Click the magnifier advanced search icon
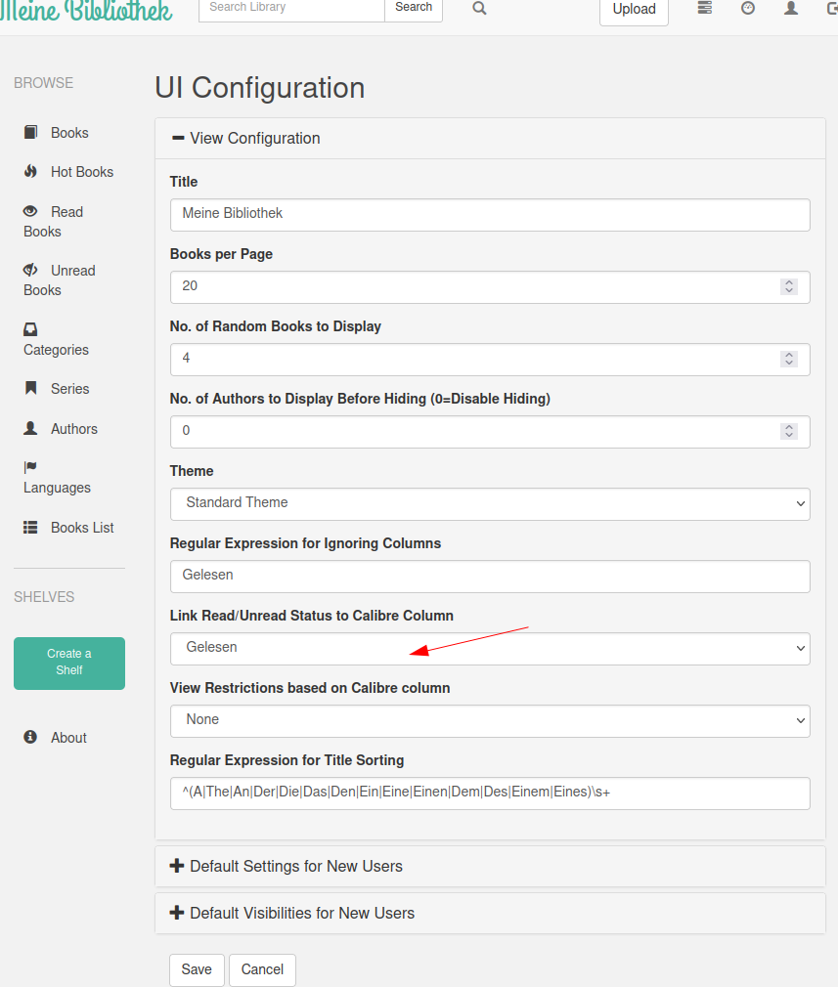 479,8
